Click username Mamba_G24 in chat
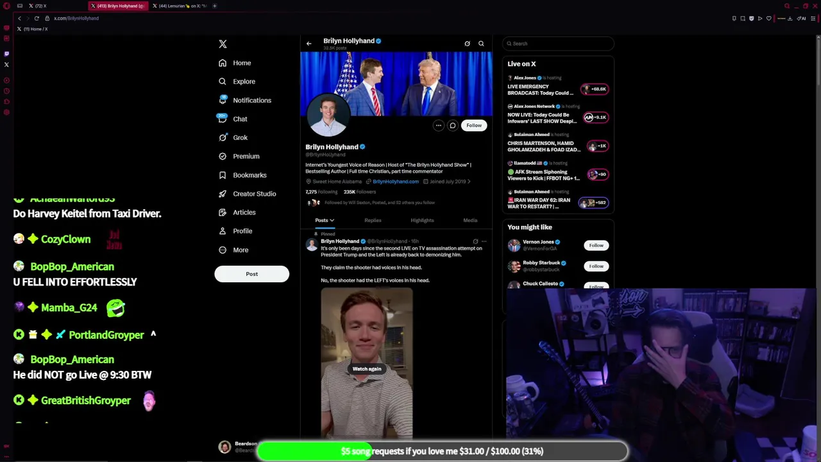Screen dimensions: 821x462 click(69, 308)
